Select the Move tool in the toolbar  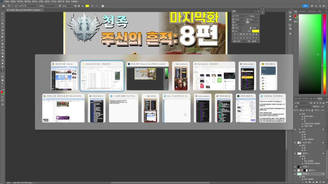click(3, 13)
